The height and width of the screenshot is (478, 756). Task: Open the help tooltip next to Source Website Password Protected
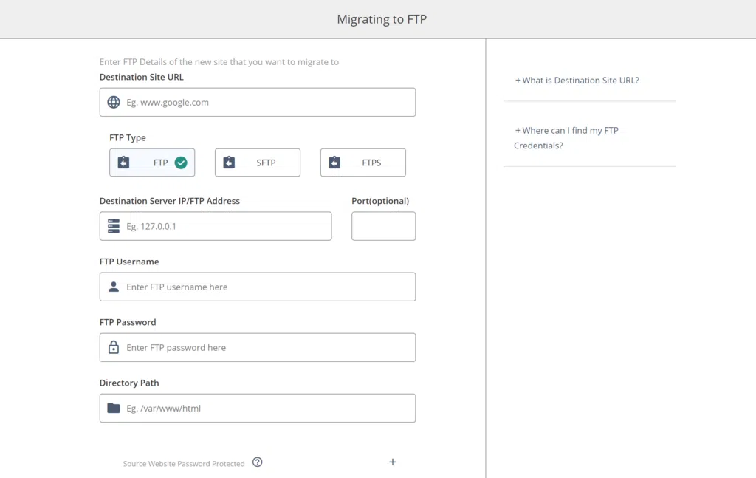(257, 461)
